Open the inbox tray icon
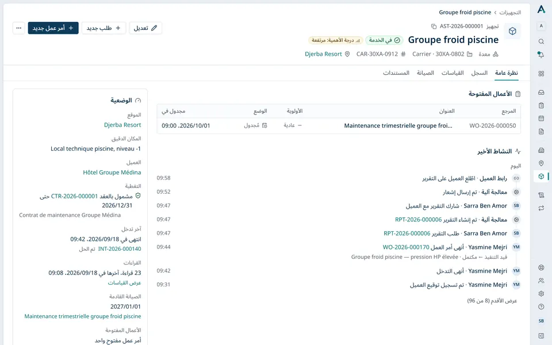 point(541,92)
